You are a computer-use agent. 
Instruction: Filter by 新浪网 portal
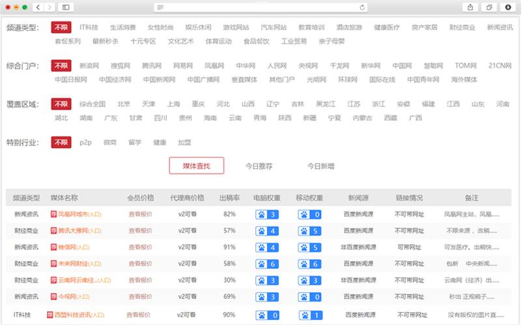pyautogui.click(x=90, y=66)
